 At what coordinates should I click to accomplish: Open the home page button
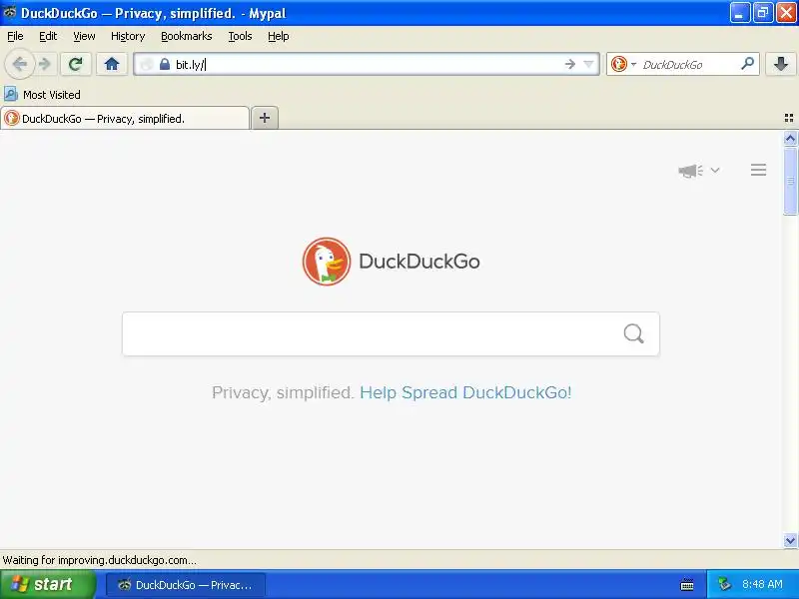pos(112,64)
